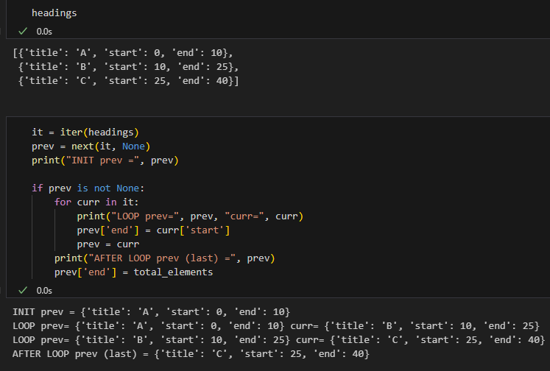Click the prev['end'] = total_elements line
This screenshot has height=371, width=550.
tap(133, 272)
